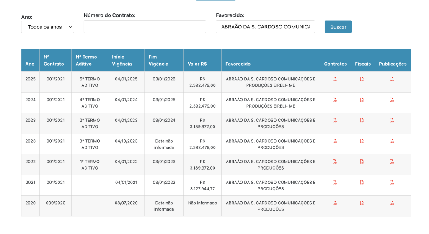The width and height of the screenshot is (429, 234).
Task: Open Publicações PDF for 1º Termo Aditivo row
Action: coord(392,162)
